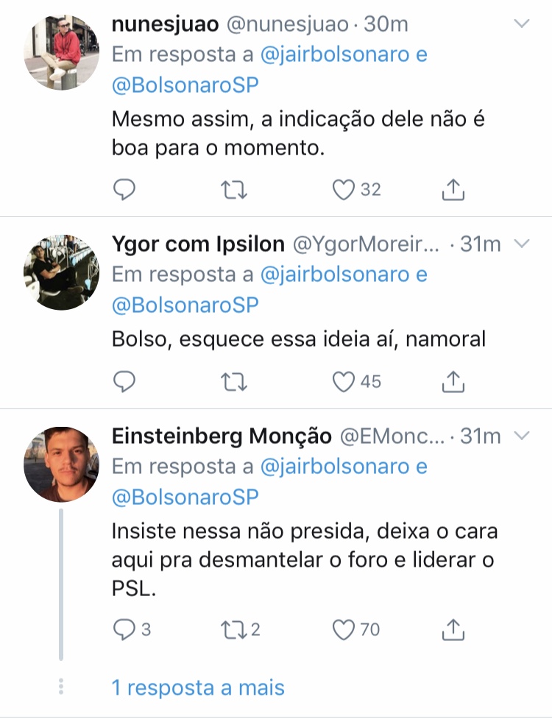Show "1 resposta a mais" replies
The height and width of the screenshot is (719, 552).
click(197, 687)
